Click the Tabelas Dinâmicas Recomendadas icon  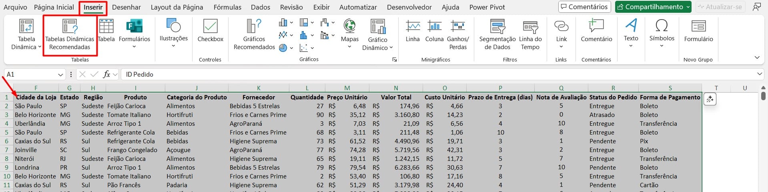[70, 27]
